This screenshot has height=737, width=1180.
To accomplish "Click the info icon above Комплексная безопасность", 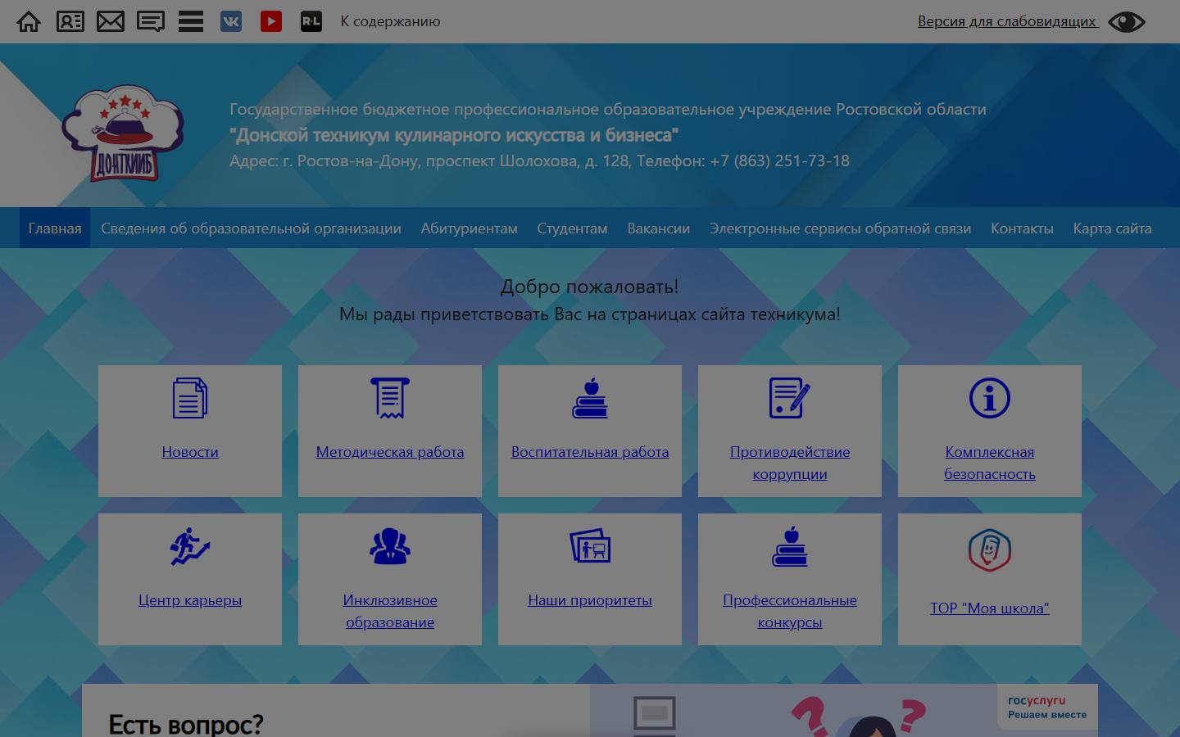I will [x=990, y=398].
